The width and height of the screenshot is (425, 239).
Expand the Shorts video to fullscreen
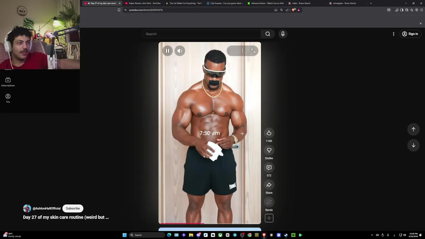point(253,51)
